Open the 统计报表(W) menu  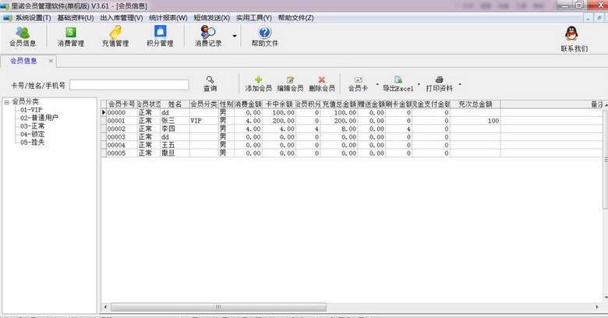pos(168,18)
